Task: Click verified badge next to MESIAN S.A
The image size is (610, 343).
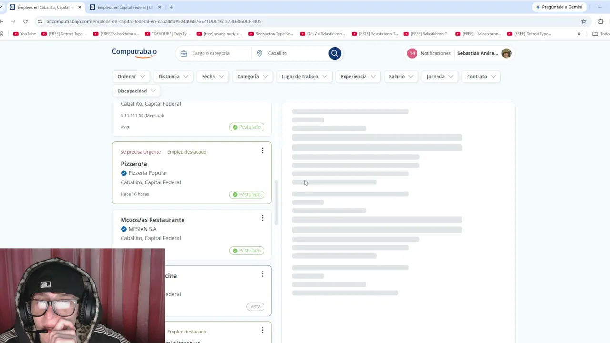Action: 123,229
